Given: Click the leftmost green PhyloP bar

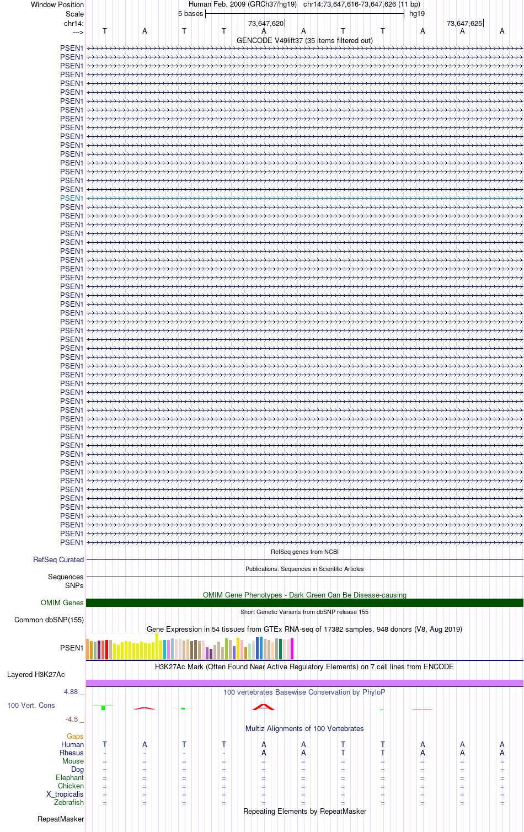Looking at the screenshot, I should coord(103,708).
